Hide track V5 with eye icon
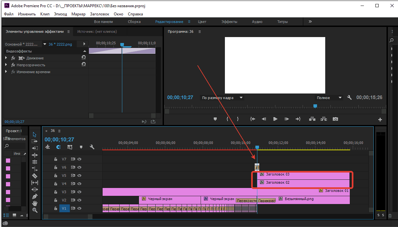The width and height of the screenshot is (398, 227). (79, 175)
